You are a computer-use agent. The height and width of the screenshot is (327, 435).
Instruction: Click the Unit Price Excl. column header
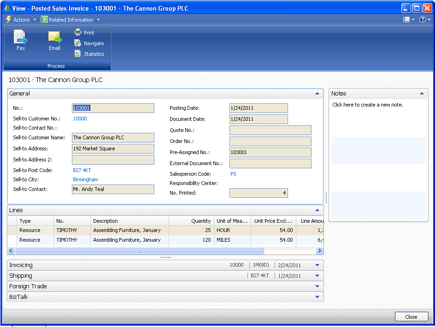(x=273, y=221)
